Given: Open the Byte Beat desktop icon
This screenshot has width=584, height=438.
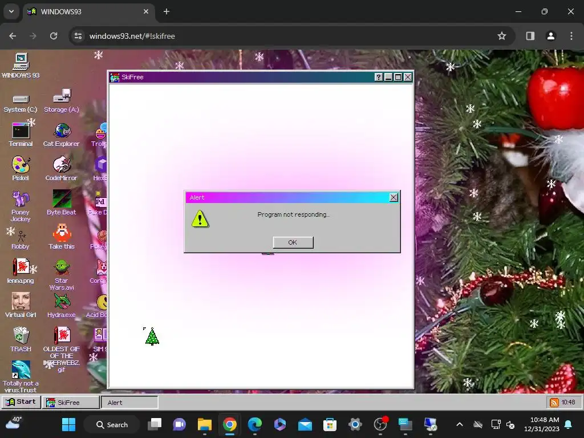Looking at the screenshot, I should pos(62,202).
